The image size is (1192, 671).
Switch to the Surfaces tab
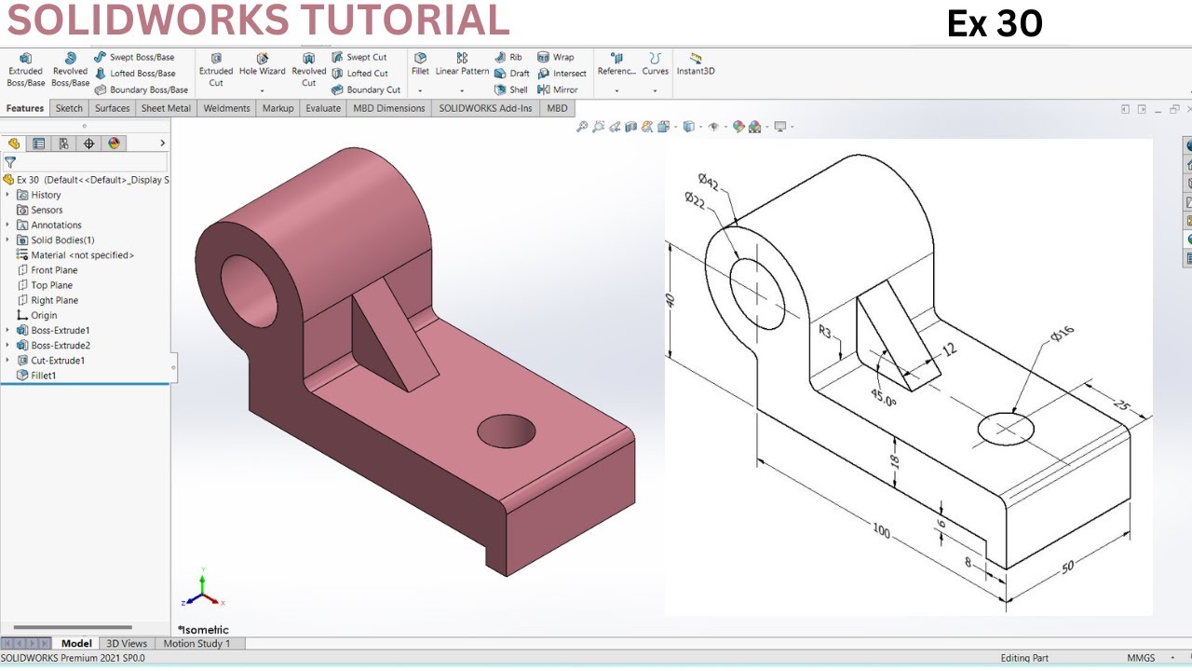(x=112, y=108)
